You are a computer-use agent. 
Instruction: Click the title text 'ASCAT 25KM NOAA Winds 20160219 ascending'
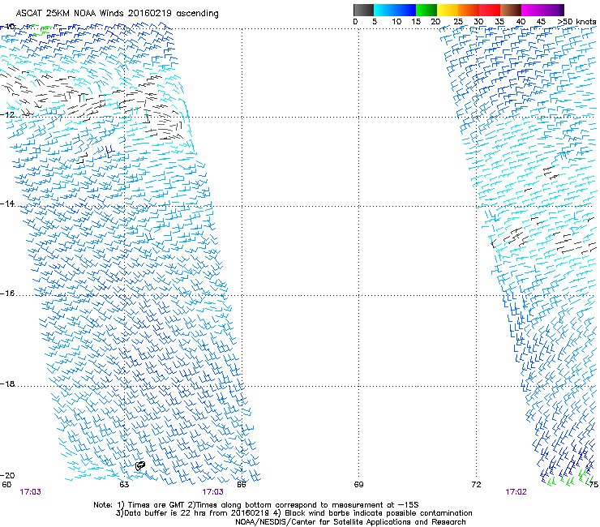pyautogui.click(x=117, y=14)
